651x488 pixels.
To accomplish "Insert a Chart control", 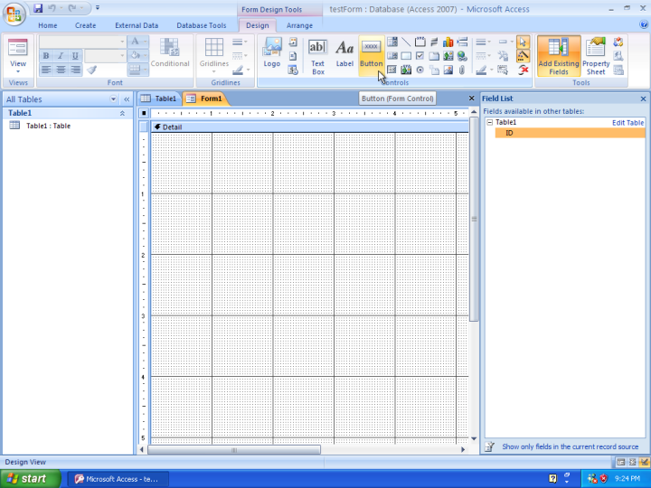I will pos(448,42).
